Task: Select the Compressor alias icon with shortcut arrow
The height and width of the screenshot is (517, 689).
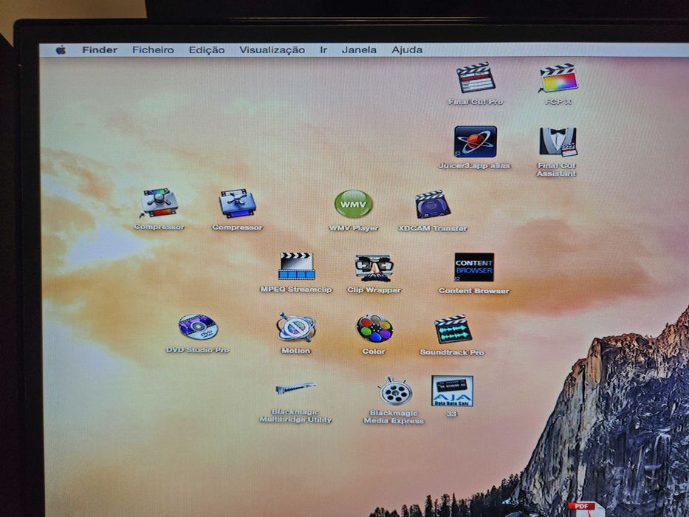Action: (159, 202)
